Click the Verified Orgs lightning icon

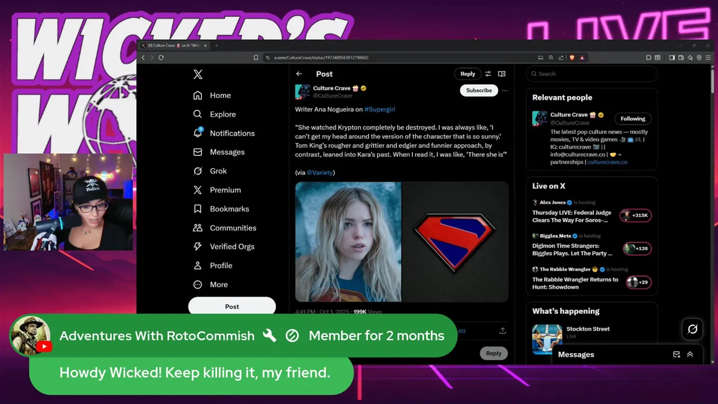197,246
